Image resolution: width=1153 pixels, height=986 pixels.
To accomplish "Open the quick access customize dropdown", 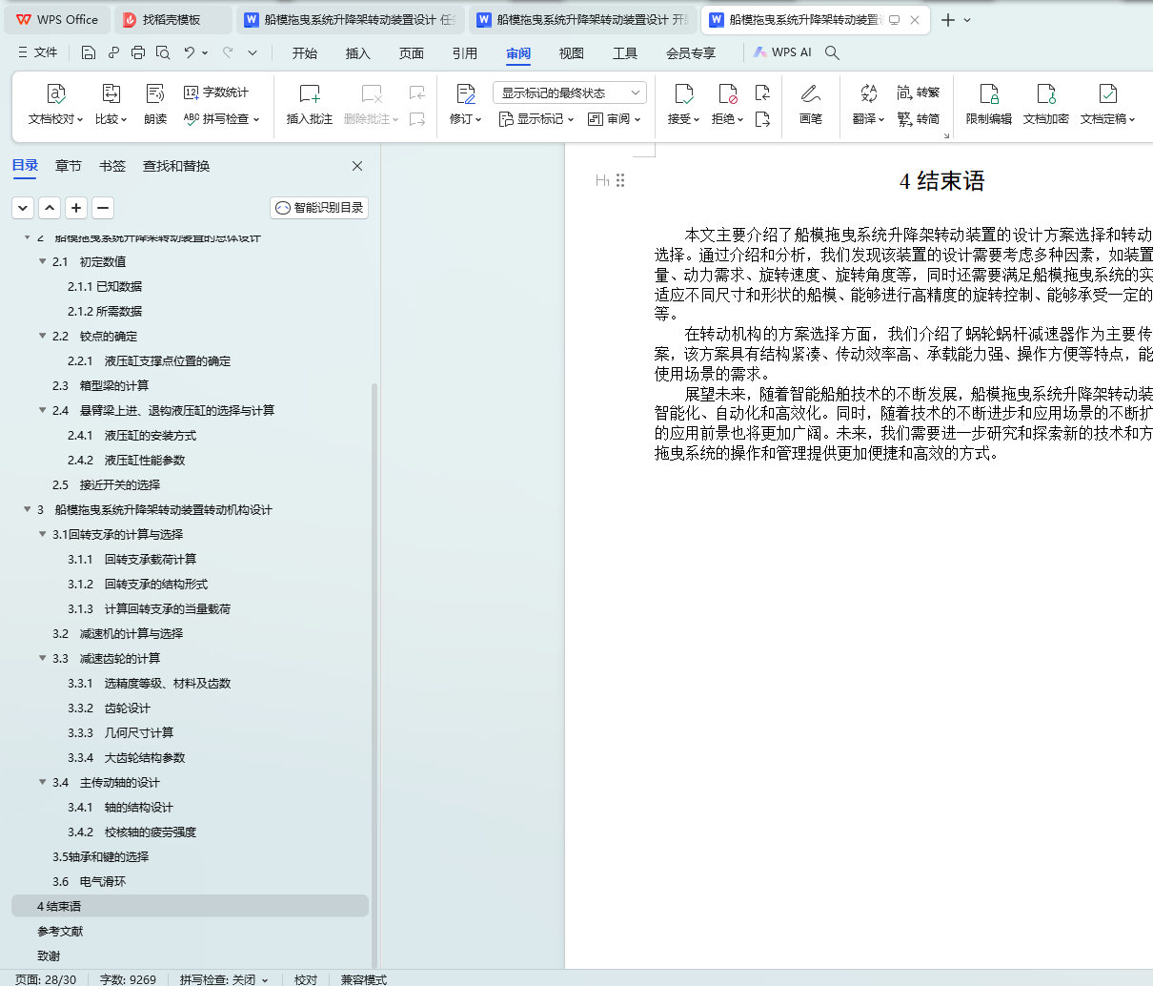I will (x=253, y=52).
